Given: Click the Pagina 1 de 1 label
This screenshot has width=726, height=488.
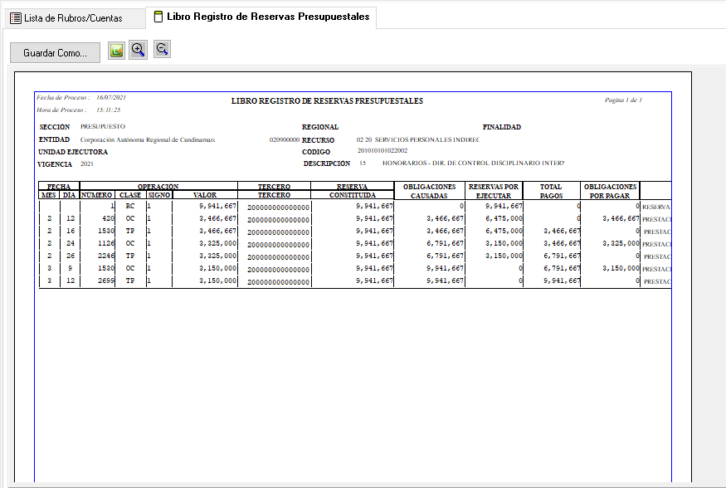Looking at the screenshot, I should point(623,100).
